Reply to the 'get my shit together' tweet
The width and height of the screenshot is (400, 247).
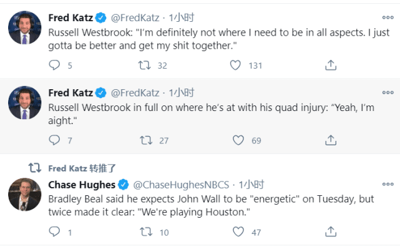(54, 65)
